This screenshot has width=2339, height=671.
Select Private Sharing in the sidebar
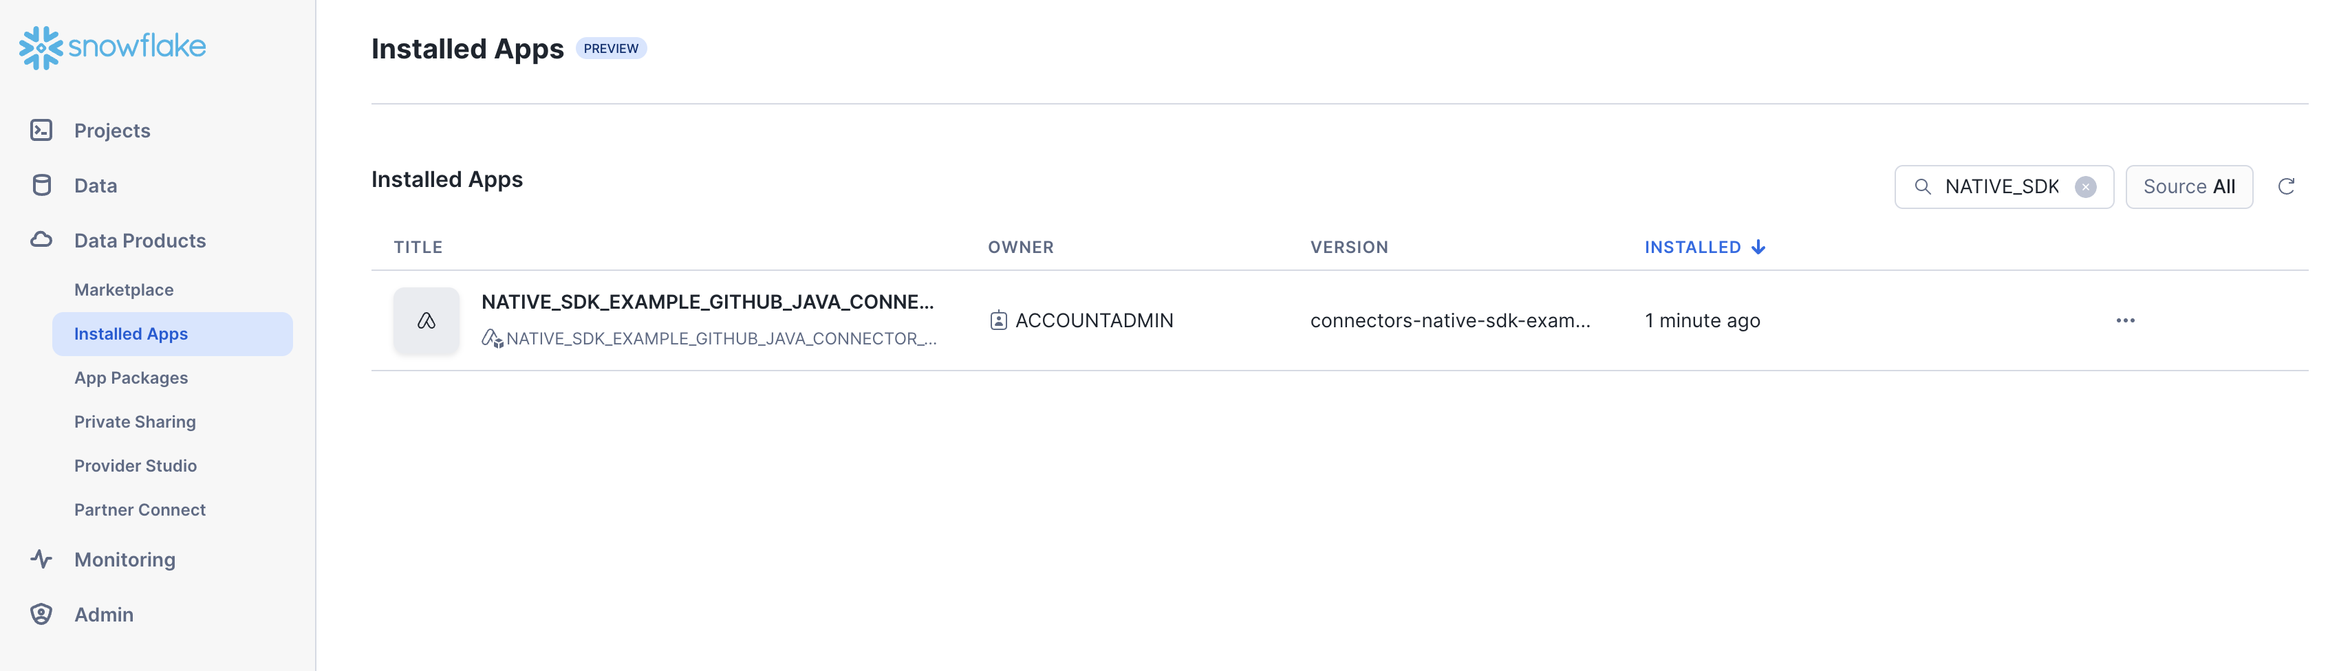coord(136,421)
